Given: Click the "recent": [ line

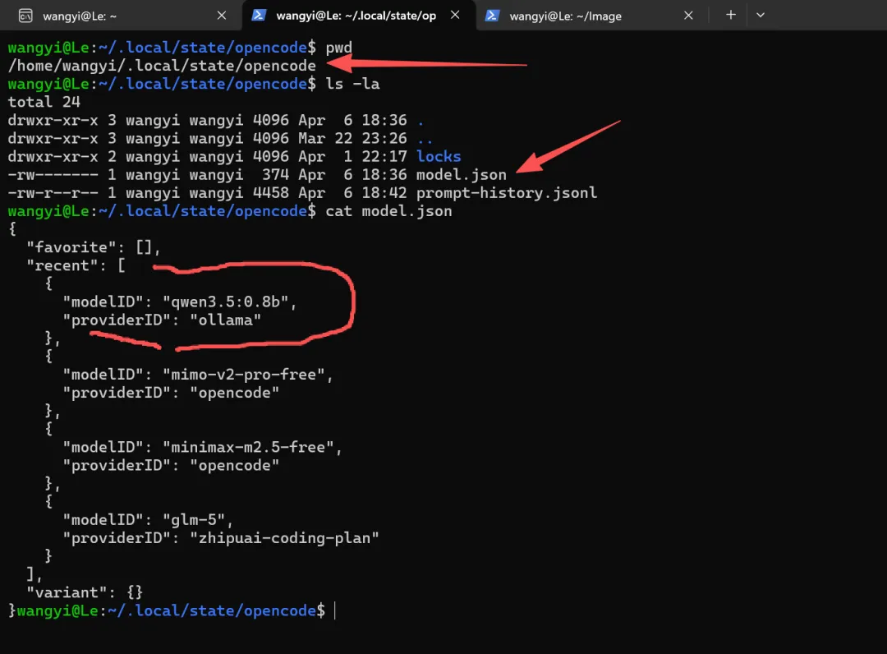Looking at the screenshot, I should (x=76, y=265).
